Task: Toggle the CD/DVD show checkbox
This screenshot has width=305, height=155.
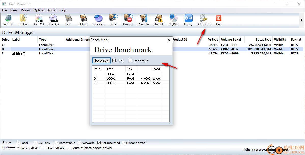Action: tap(42, 143)
